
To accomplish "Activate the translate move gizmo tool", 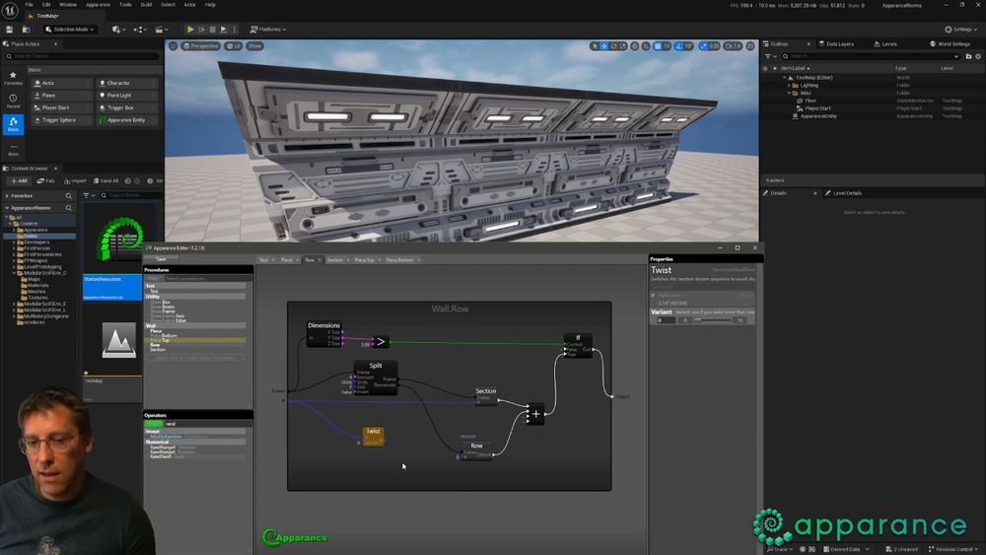I will click(x=603, y=46).
